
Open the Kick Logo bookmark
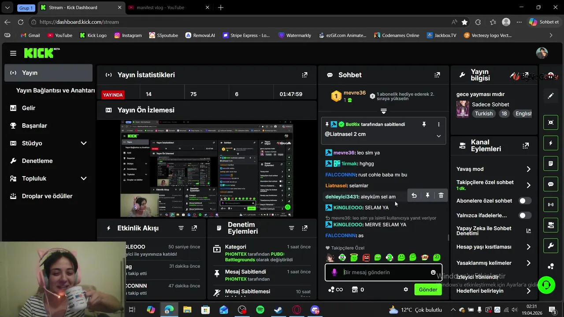93,35
